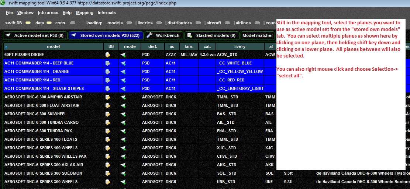Click the data status LED
410x189 pixels.
point(49,23)
